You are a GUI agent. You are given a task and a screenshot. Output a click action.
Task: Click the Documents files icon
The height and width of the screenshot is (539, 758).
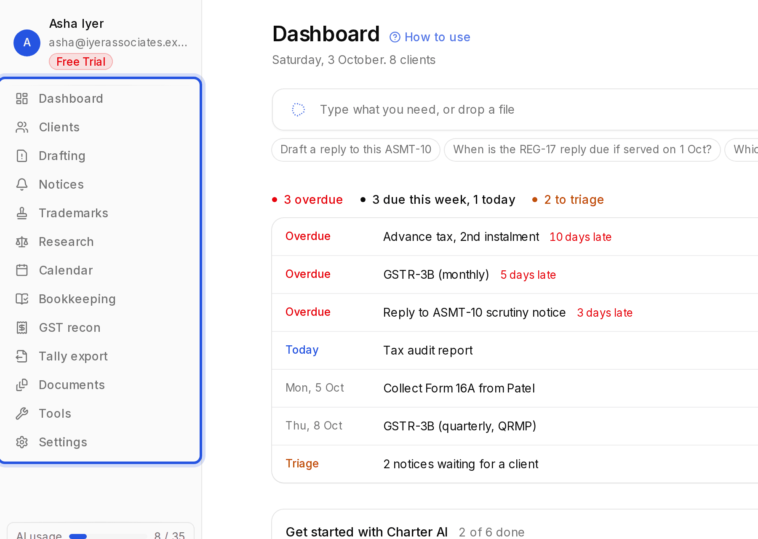coord(22,385)
